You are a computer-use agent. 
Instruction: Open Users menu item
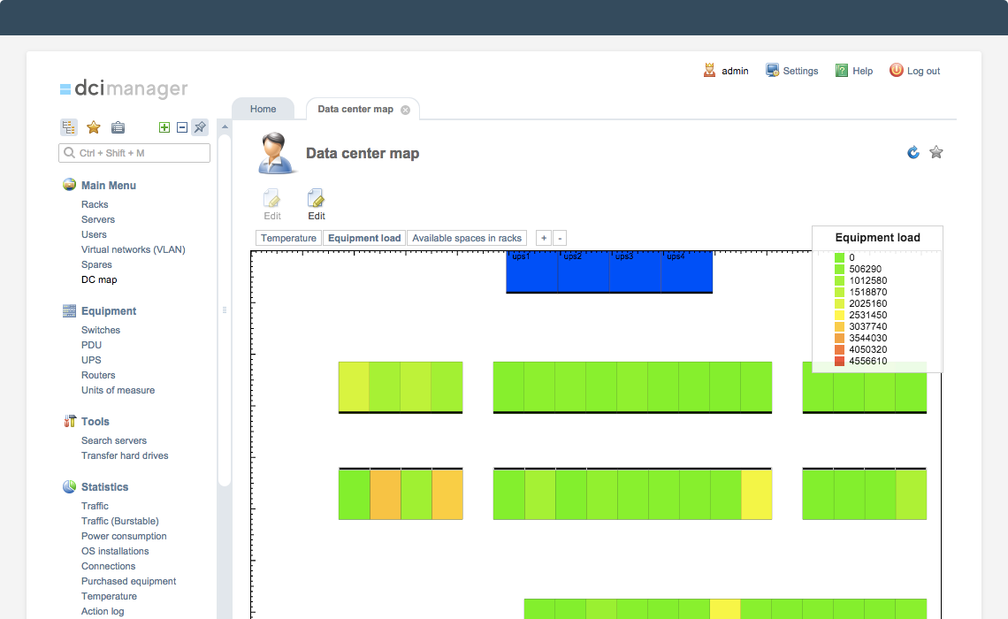click(x=94, y=234)
